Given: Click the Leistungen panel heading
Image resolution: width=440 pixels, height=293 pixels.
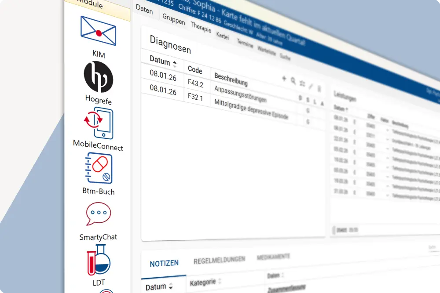Looking at the screenshot, I should coord(345,96).
